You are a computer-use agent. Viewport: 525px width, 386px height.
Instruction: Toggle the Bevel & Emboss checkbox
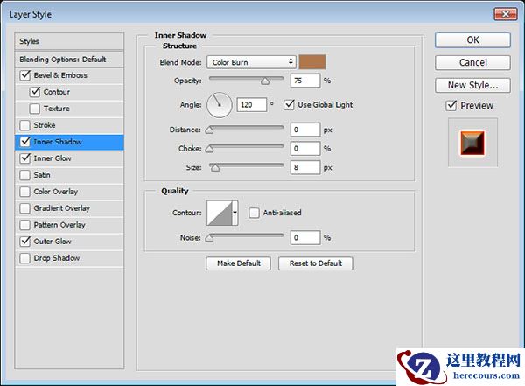tap(25, 75)
